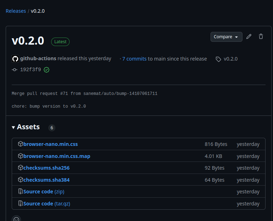
Task: Open the 7 commits link
Action: coord(134,59)
